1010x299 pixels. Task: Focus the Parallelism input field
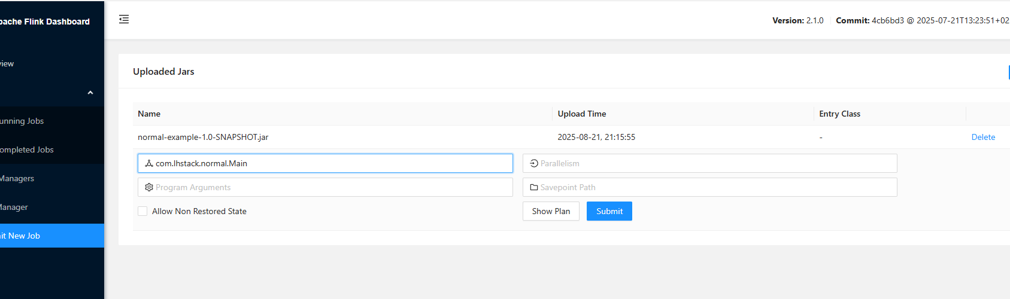click(x=716, y=163)
